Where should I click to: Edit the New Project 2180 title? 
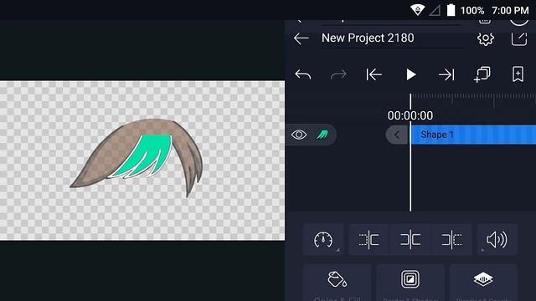point(368,38)
